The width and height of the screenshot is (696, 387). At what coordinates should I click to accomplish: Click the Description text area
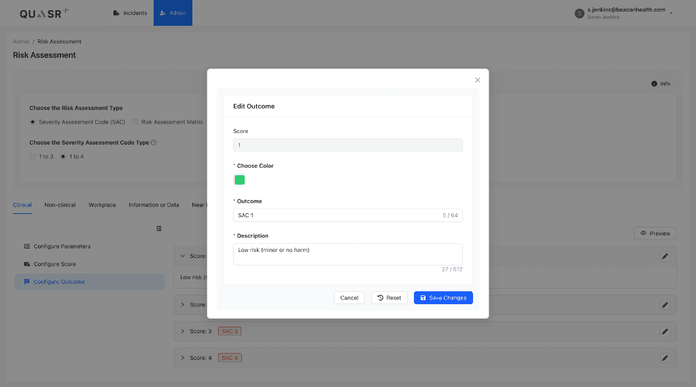pyautogui.click(x=347, y=254)
